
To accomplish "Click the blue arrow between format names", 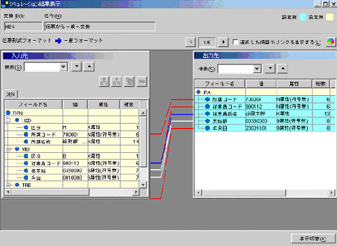I will pyautogui.click(x=58, y=41).
